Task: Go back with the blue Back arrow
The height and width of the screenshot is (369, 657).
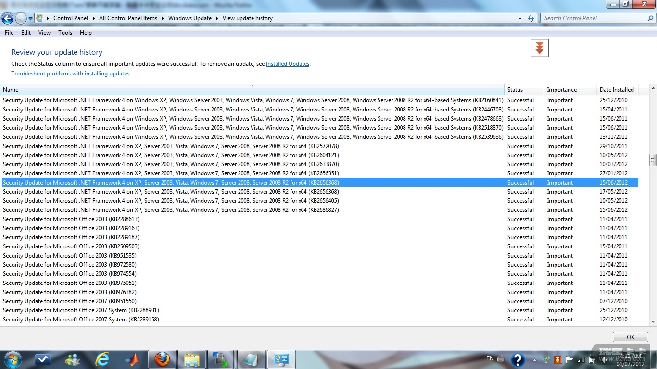Action: tap(7, 18)
